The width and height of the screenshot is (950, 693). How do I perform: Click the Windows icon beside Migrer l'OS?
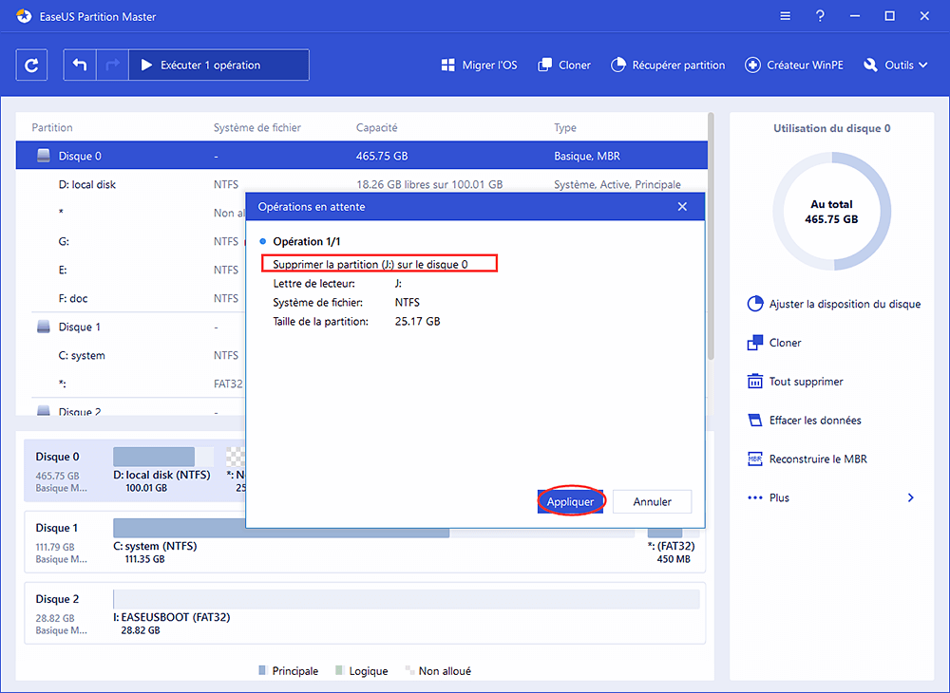coord(448,66)
